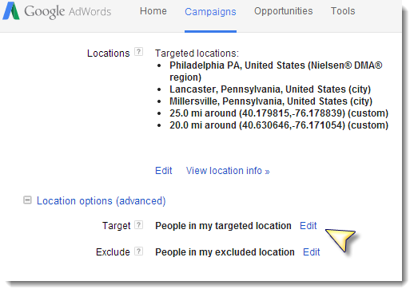Click the 25.0 mi custom radius entry
The width and height of the screenshot is (414, 293).
tap(279, 113)
